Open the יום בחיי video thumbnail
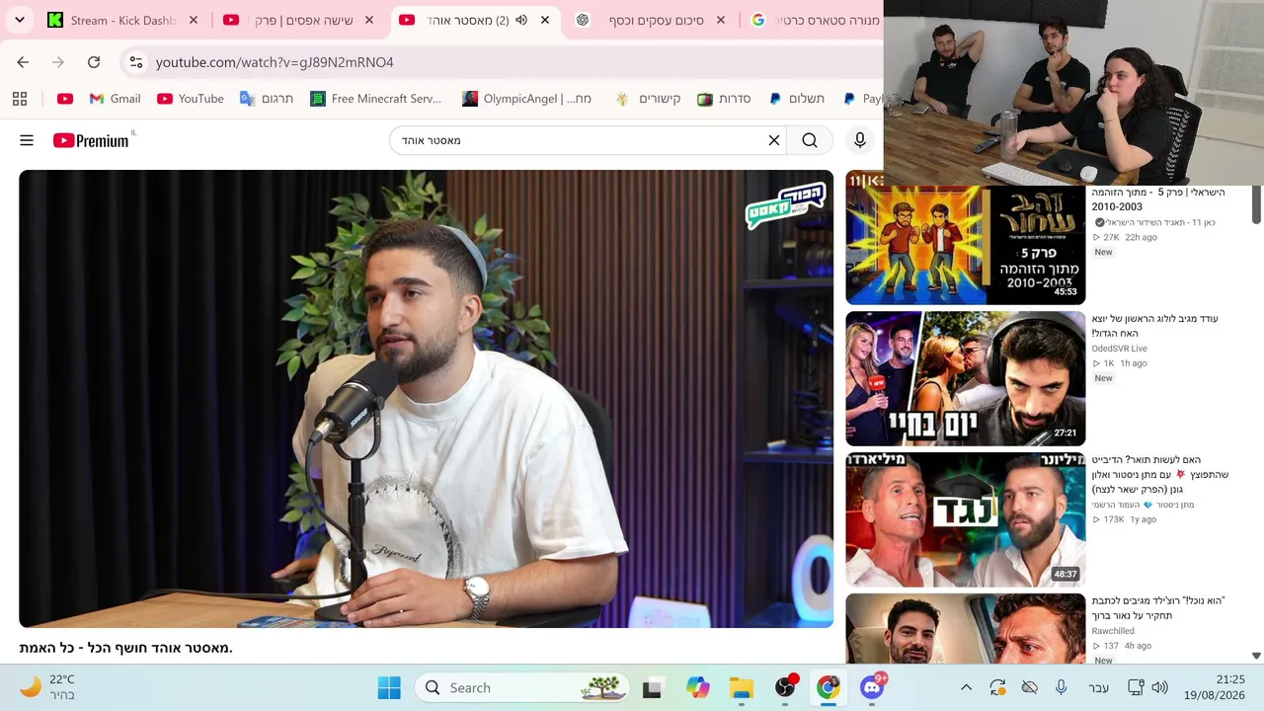Image resolution: width=1264 pixels, height=711 pixels. [x=966, y=379]
